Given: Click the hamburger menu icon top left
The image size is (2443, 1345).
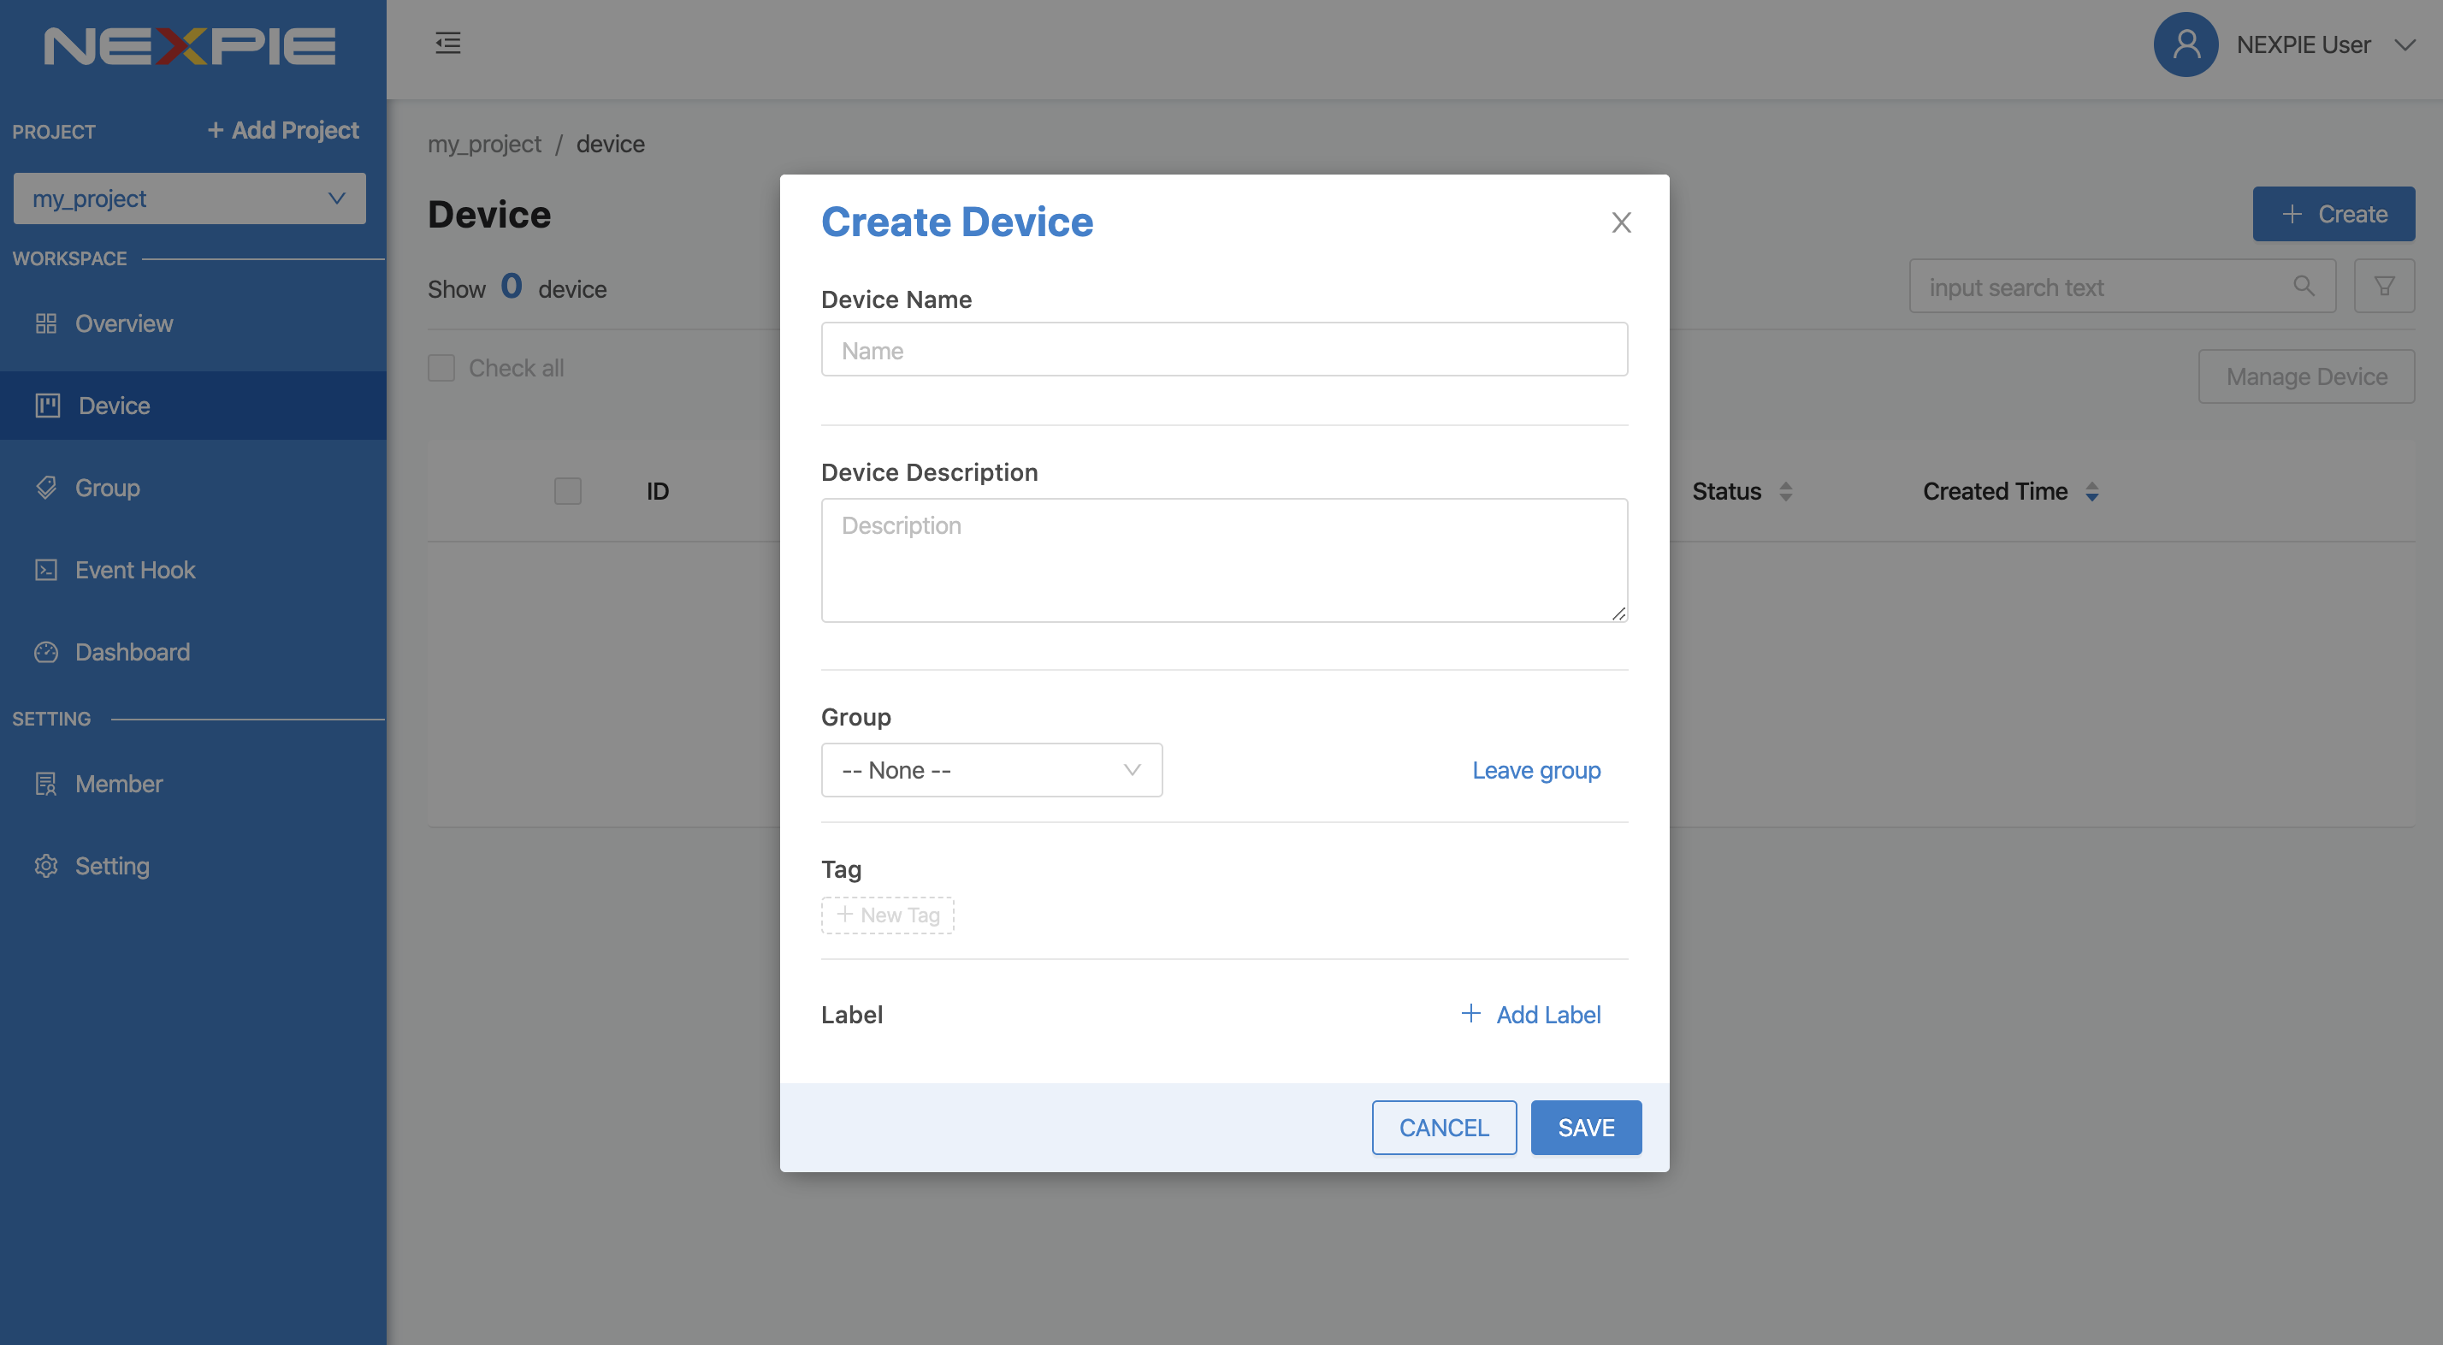Looking at the screenshot, I should 447,43.
